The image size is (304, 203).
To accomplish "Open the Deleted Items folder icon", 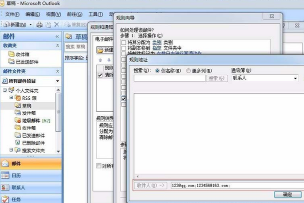I will [18, 143].
